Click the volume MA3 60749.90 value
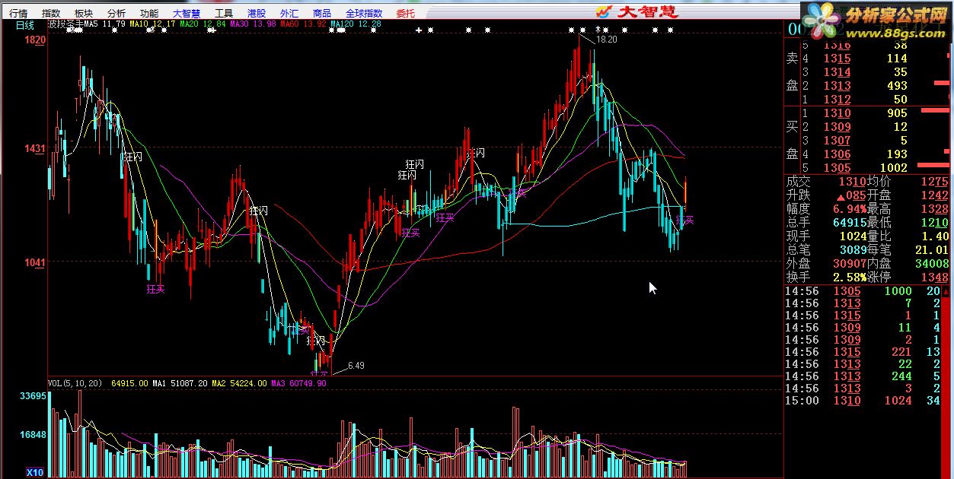 point(298,383)
